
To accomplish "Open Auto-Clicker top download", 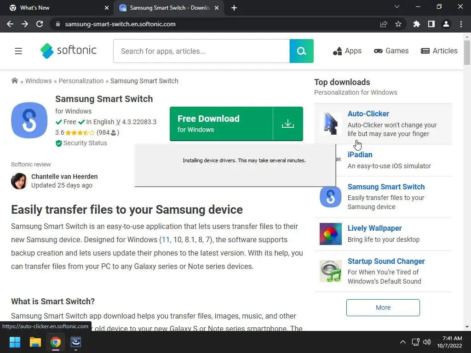I will tap(368, 114).
